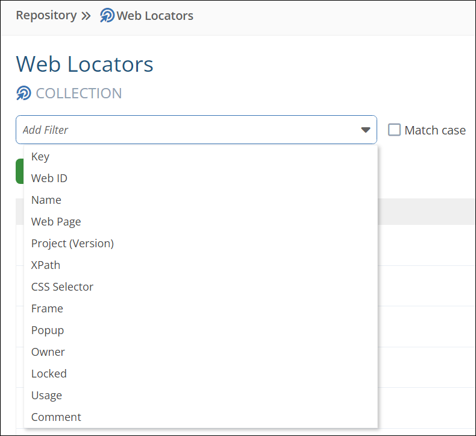Choose the Locked filter option
This screenshot has height=436, width=476.
[x=49, y=374]
